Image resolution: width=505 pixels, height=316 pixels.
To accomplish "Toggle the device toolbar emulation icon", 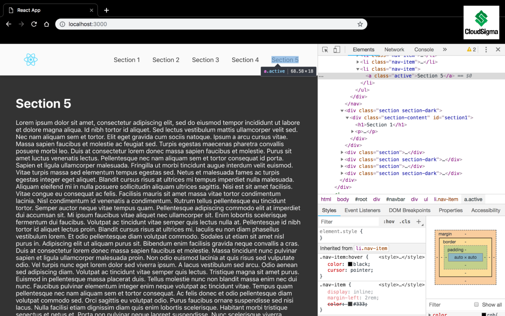I will pyautogui.click(x=337, y=50).
